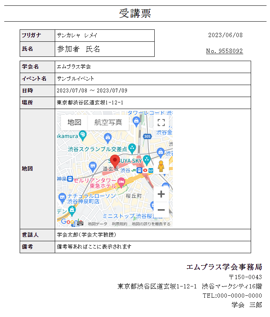Click the event value サンプルイベント
This screenshot has width=270, height=317.
point(76,78)
